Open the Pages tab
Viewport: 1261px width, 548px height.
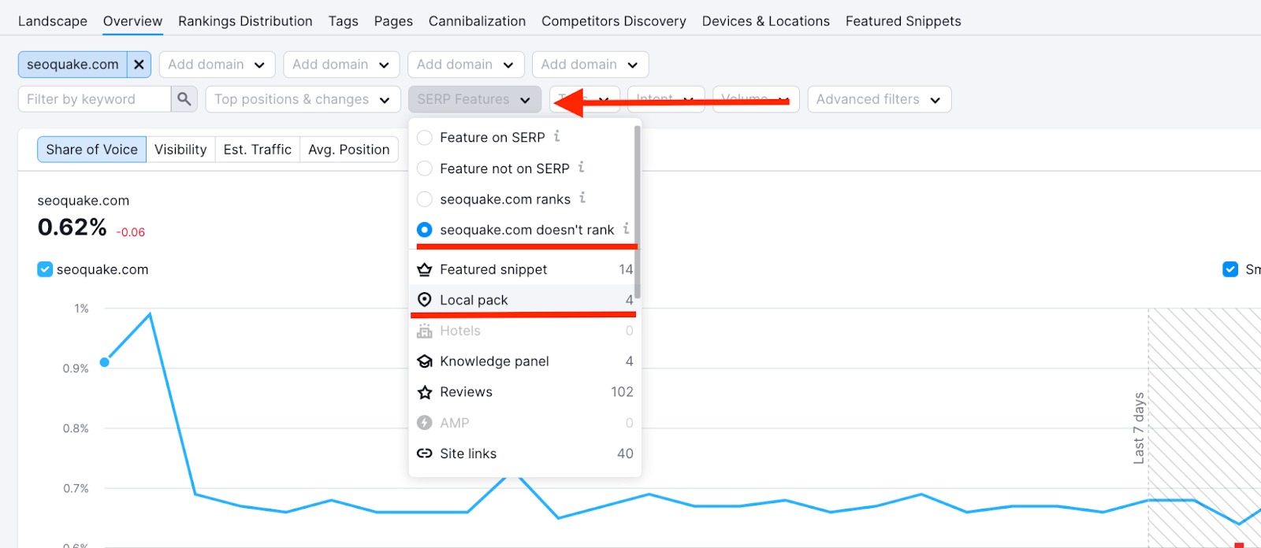click(x=393, y=21)
